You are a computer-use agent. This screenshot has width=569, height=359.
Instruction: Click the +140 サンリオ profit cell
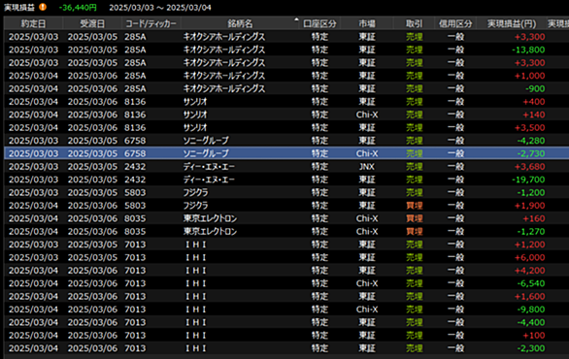(x=534, y=114)
